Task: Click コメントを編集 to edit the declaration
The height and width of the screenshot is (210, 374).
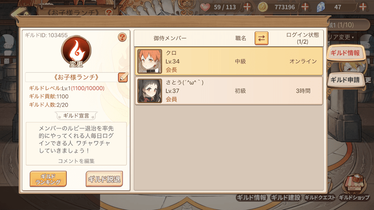Action: point(76,161)
